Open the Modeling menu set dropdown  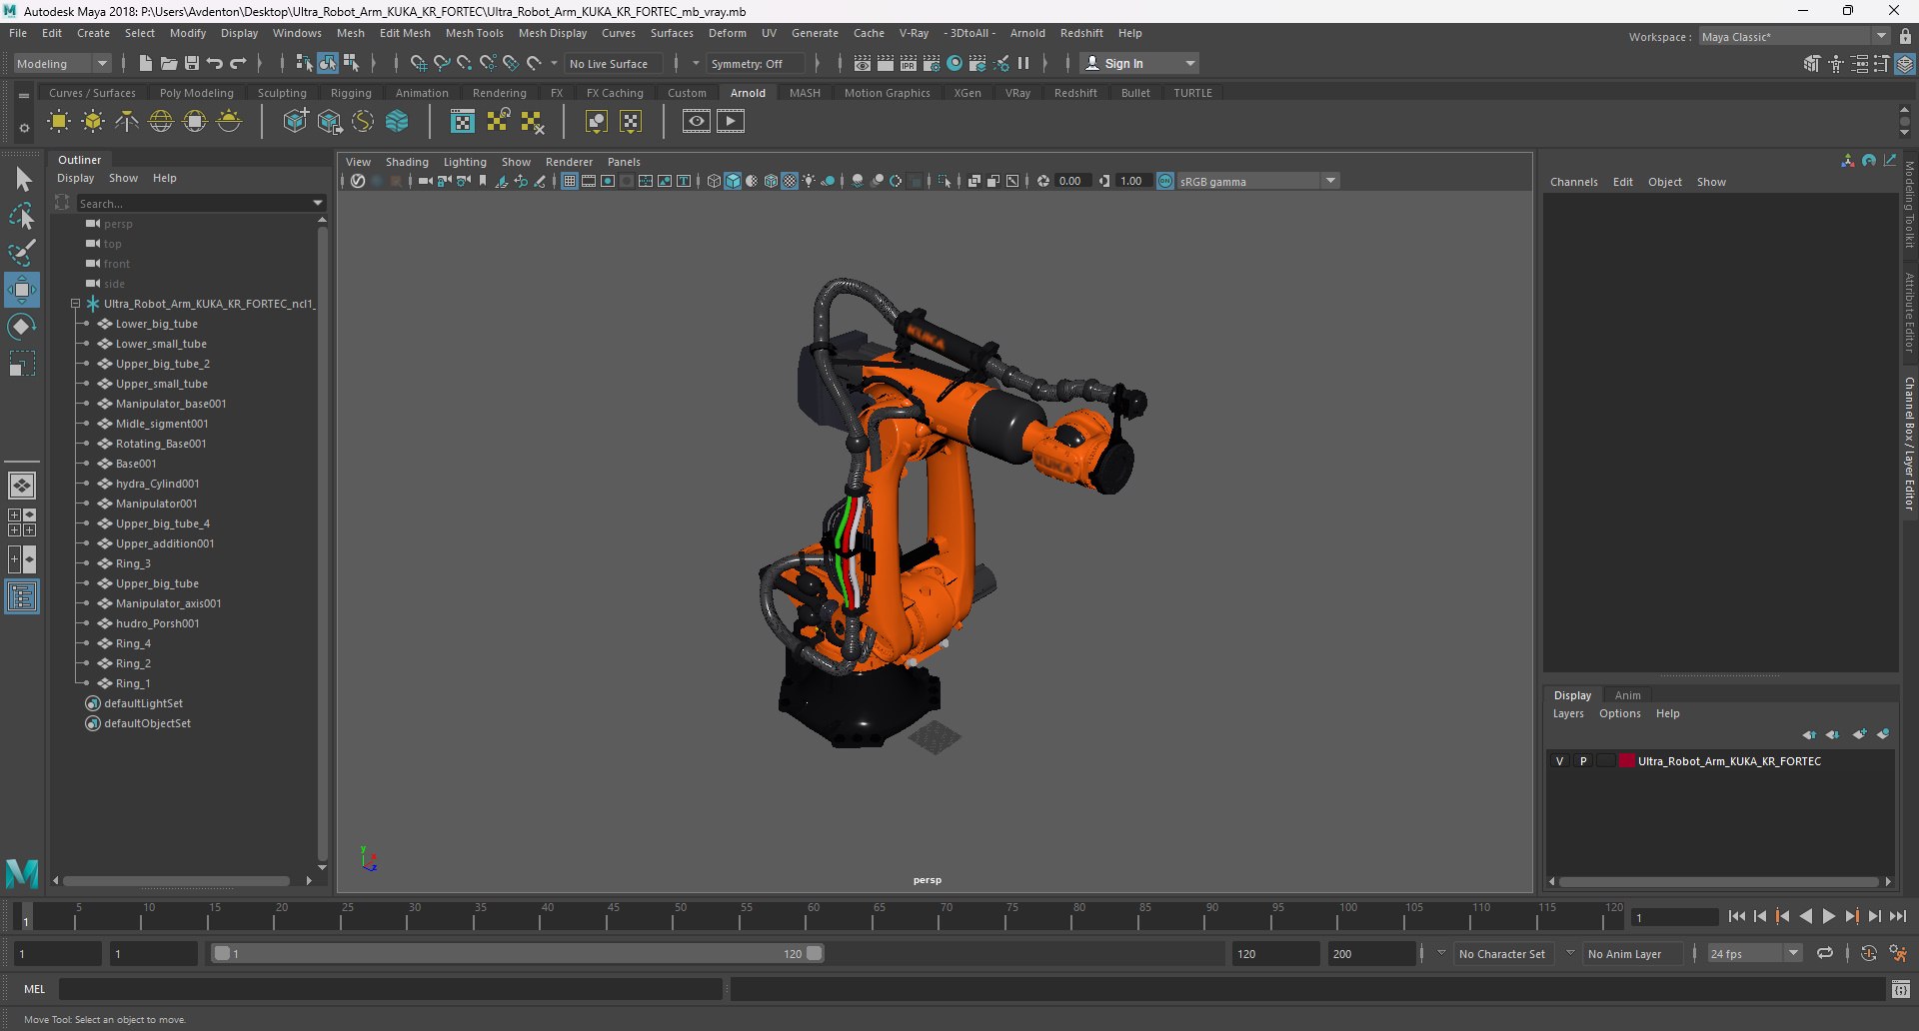coord(62,63)
